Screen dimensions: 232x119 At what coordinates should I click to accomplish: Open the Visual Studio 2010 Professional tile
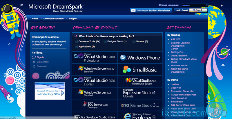click(95, 58)
